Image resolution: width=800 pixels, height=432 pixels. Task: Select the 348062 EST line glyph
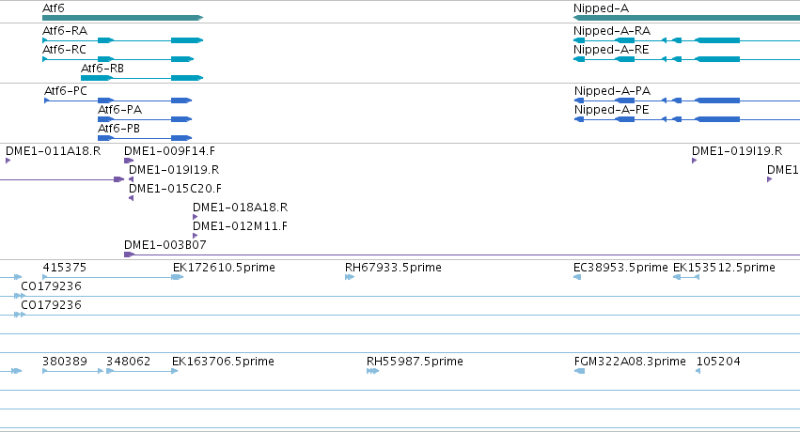142,371
